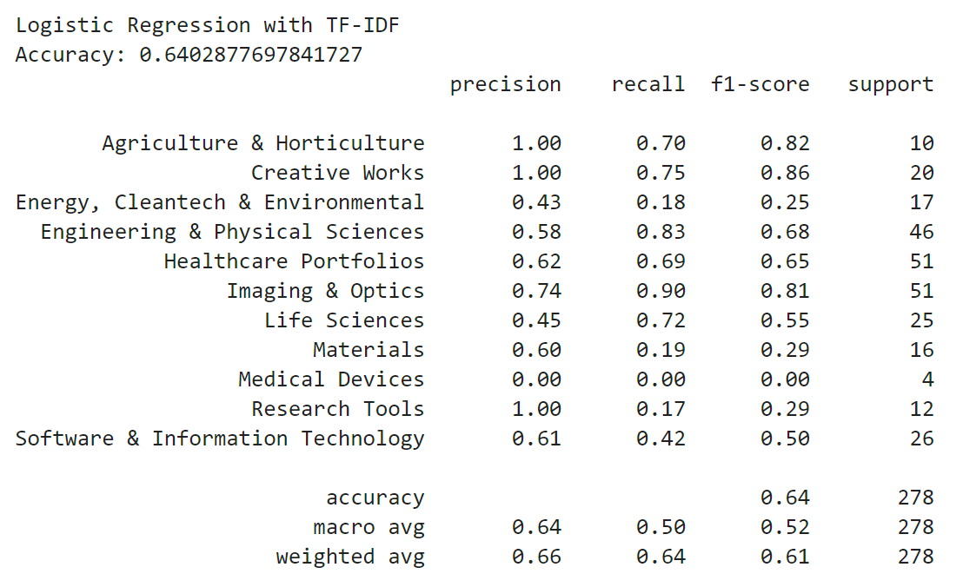Select the 'Life Sciences' row label
This screenshot has height=587, width=963.
[344, 320]
